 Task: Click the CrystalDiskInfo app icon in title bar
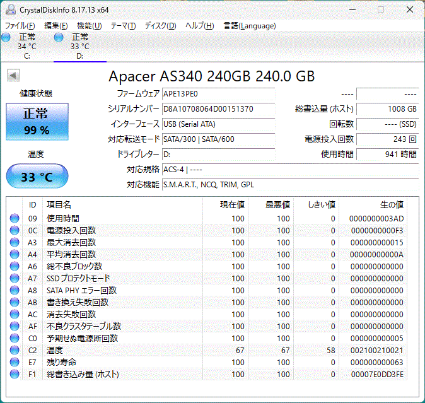pyautogui.click(x=11, y=10)
